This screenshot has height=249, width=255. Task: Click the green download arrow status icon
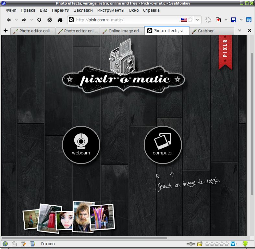[x=245, y=243]
